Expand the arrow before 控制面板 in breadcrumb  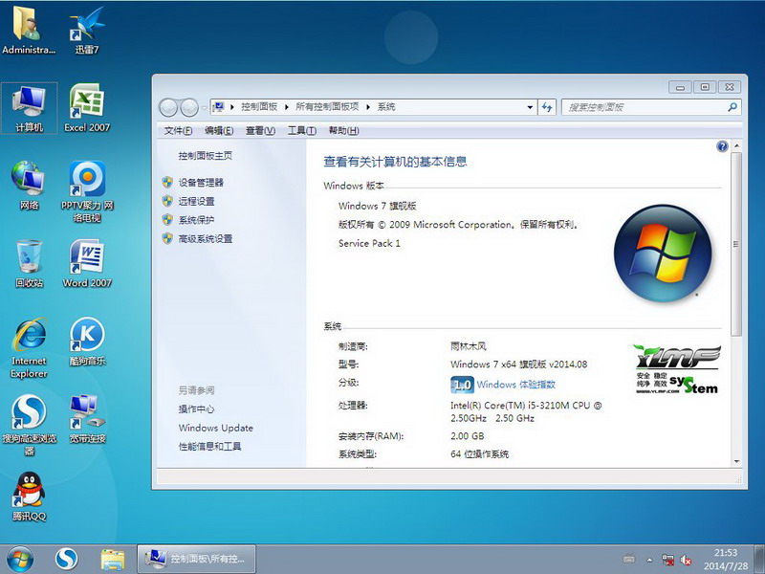(x=232, y=107)
